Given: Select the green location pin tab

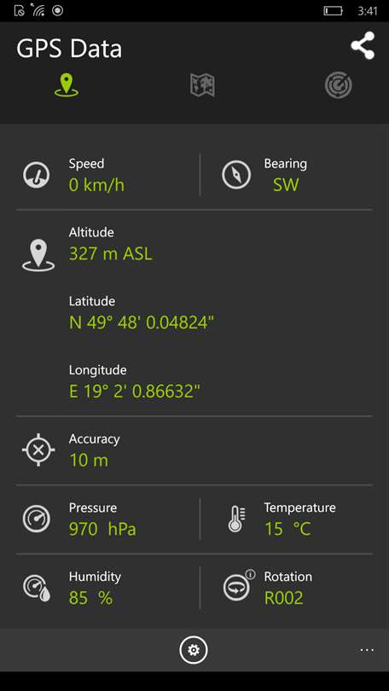Looking at the screenshot, I should point(67,85).
